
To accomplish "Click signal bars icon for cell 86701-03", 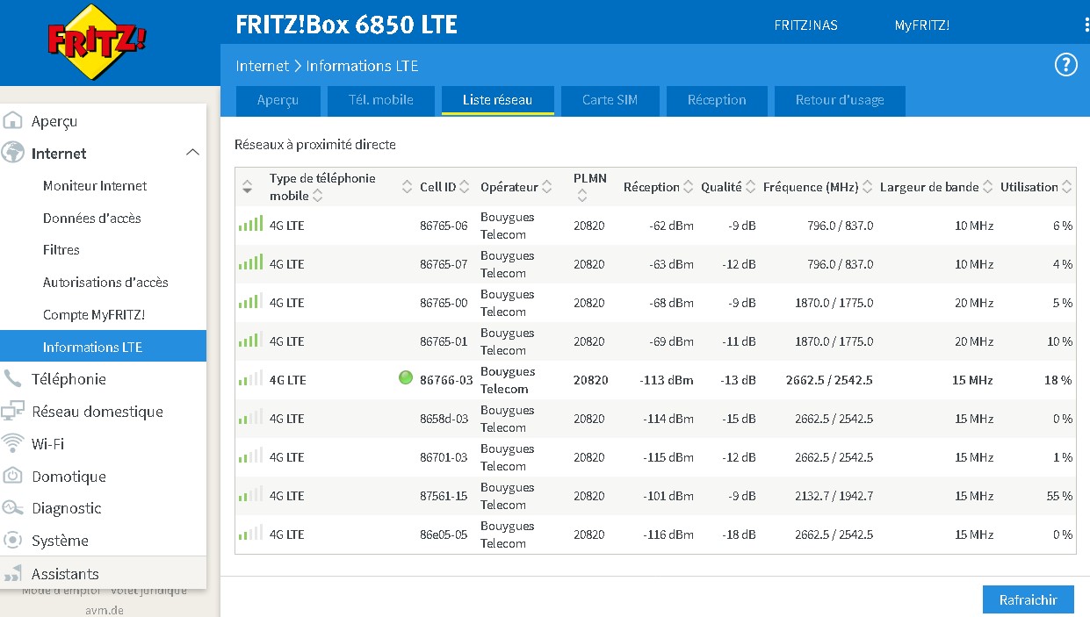I will click(x=250, y=456).
